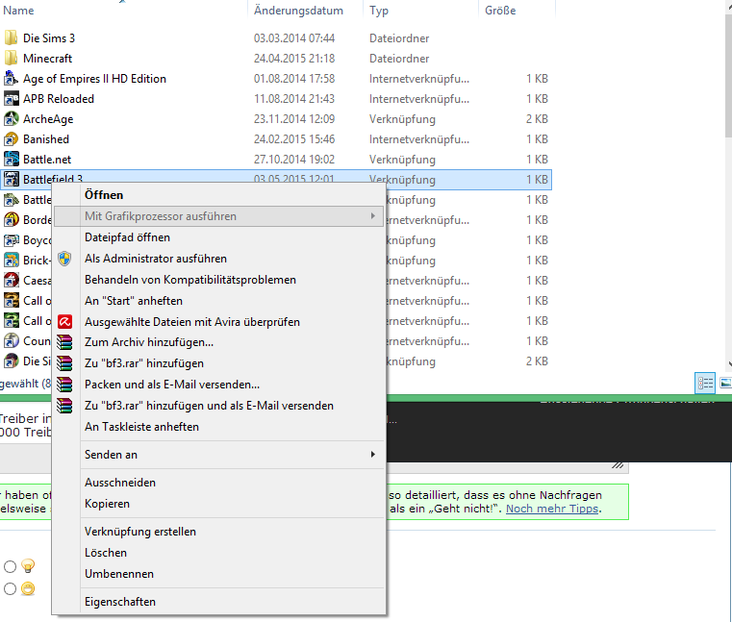The image size is (732, 622).
Task: Choose Zu "bf3.rar" hinzufügen und als E-Mail versenden
Action: point(209,406)
